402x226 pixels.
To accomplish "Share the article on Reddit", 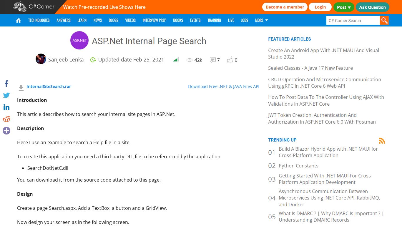I will point(6,119).
